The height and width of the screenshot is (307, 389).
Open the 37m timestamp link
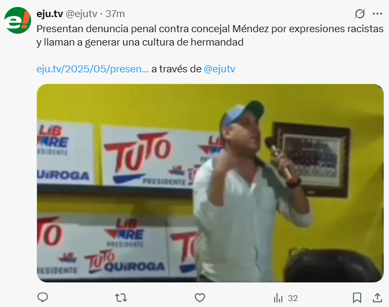click(x=115, y=14)
